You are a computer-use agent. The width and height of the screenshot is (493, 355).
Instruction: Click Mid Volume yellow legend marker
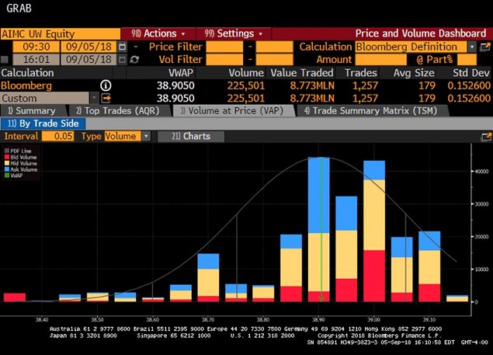pos(7,163)
